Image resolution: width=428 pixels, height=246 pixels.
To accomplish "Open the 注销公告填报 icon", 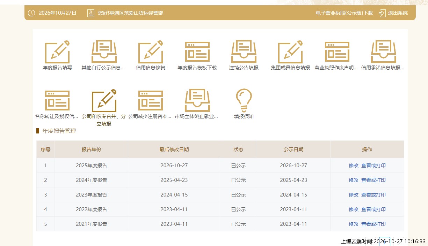I will tap(244, 52).
